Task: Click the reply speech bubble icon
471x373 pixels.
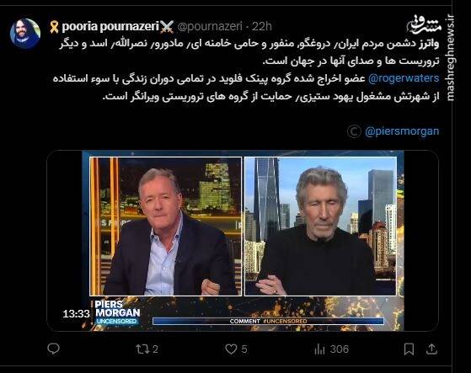Action: pos(53,349)
